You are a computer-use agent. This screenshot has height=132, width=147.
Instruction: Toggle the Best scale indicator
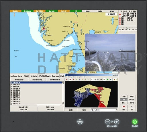coord(52,11)
